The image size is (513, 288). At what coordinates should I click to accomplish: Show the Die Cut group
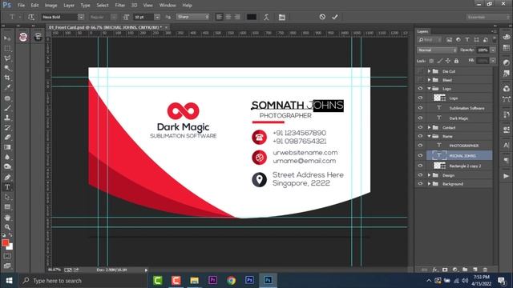click(420, 71)
